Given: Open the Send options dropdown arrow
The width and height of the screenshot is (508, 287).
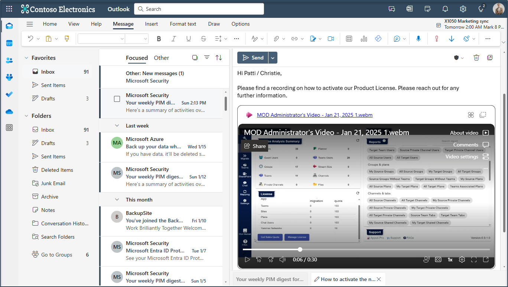Looking at the screenshot, I should (273, 58).
